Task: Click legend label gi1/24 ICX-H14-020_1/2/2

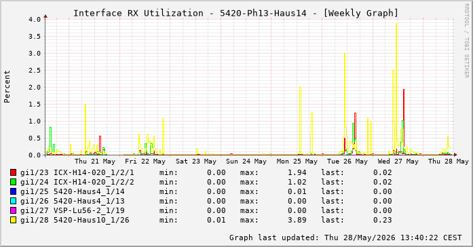Action: 77,182
